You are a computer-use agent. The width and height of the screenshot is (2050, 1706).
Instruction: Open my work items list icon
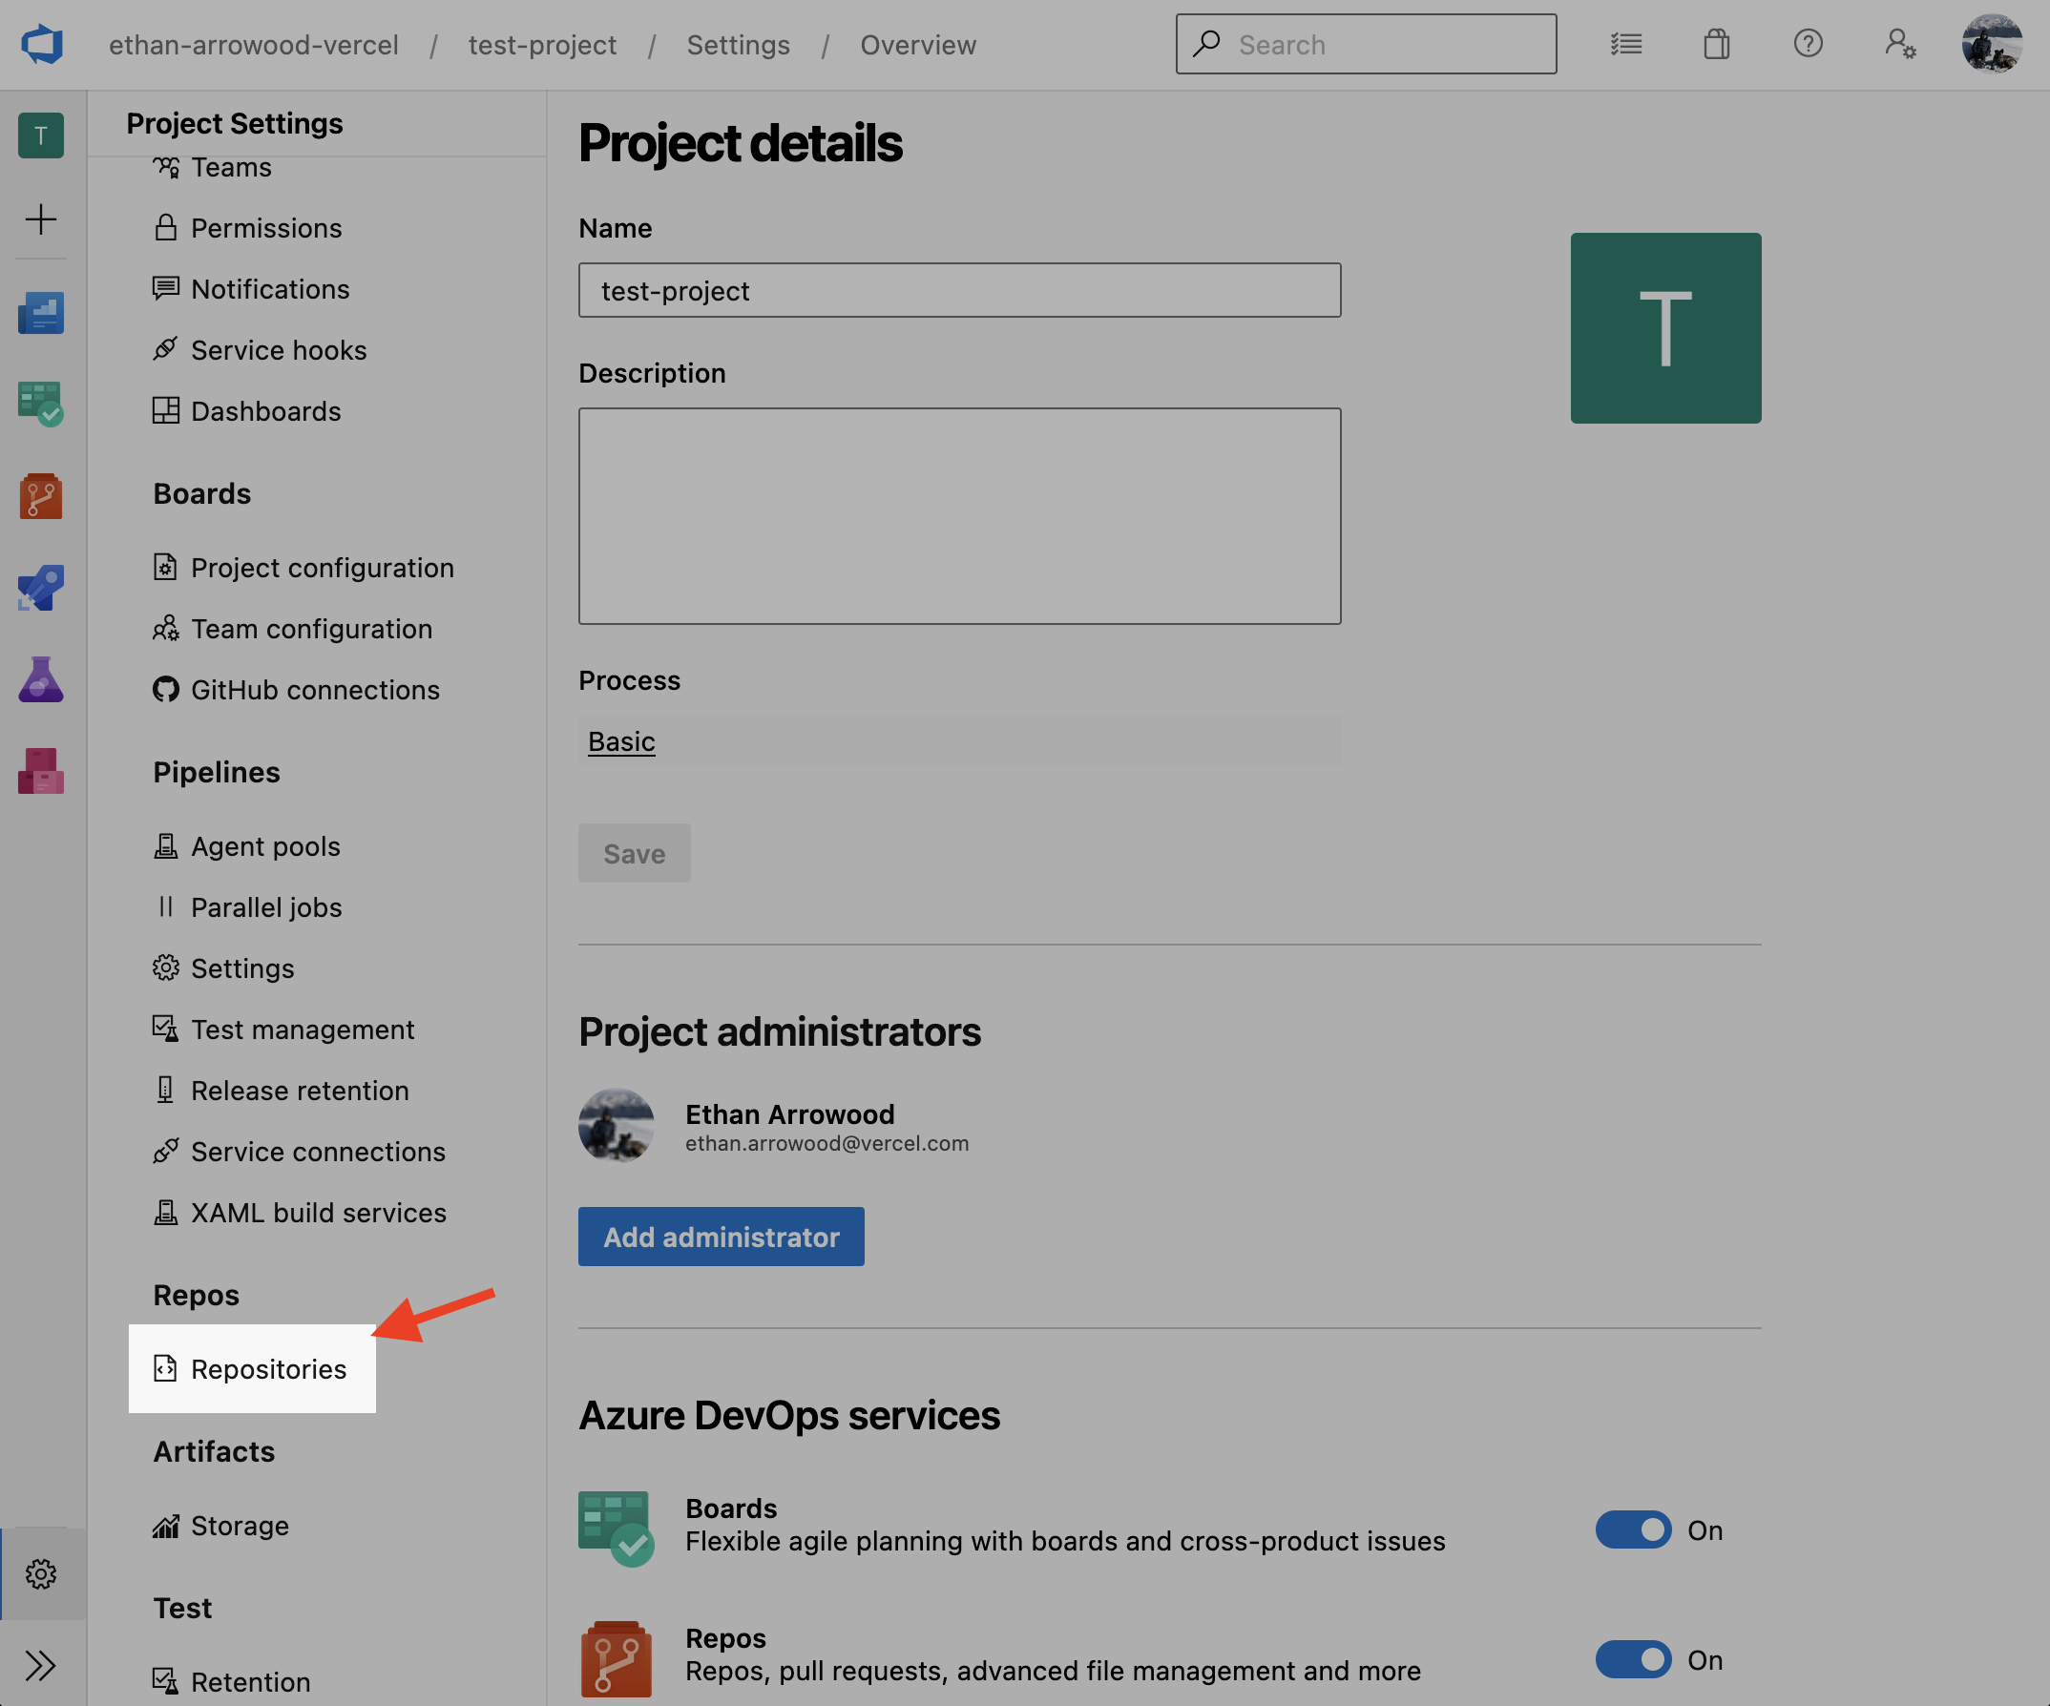click(x=1625, y=44)
